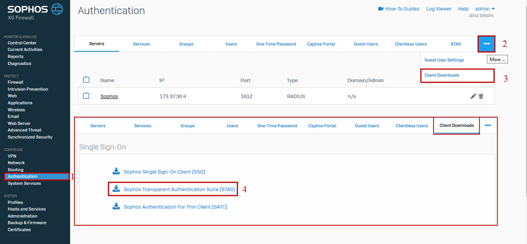
Task: Open Network in sidebar
Action: pyautogui.click(x=16, y=163)
